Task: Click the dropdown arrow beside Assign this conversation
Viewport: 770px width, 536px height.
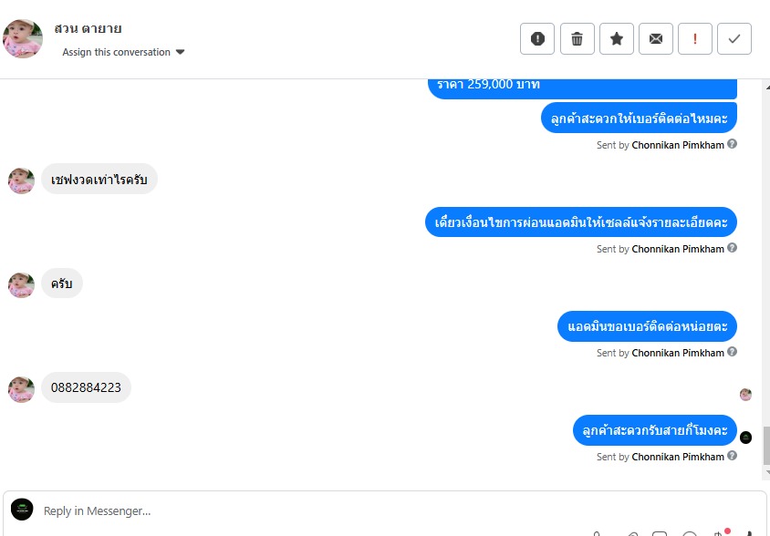Action: point(181,52)
